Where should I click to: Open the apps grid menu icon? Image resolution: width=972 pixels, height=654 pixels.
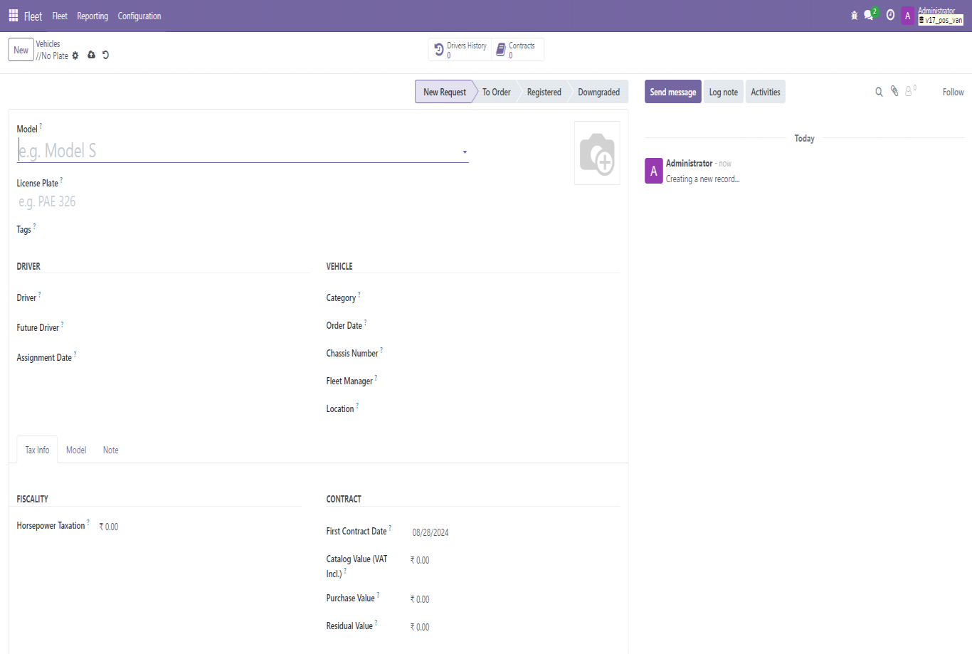tap(13, 16)
